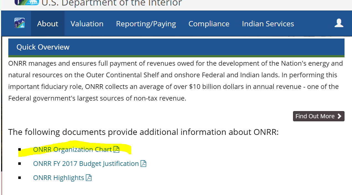Navigate to the Compliance section
The width and height of the screenshot is (352, 195).
(209, 24)
